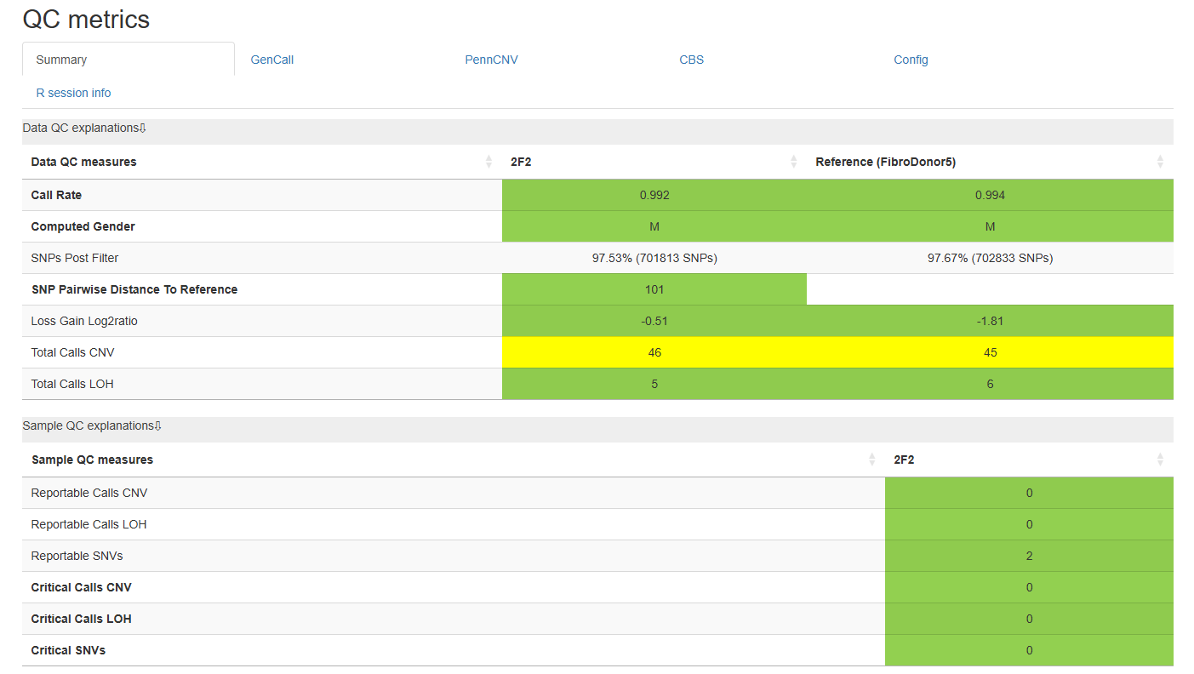Click SNP Pairwise Distance value 101

654,289
